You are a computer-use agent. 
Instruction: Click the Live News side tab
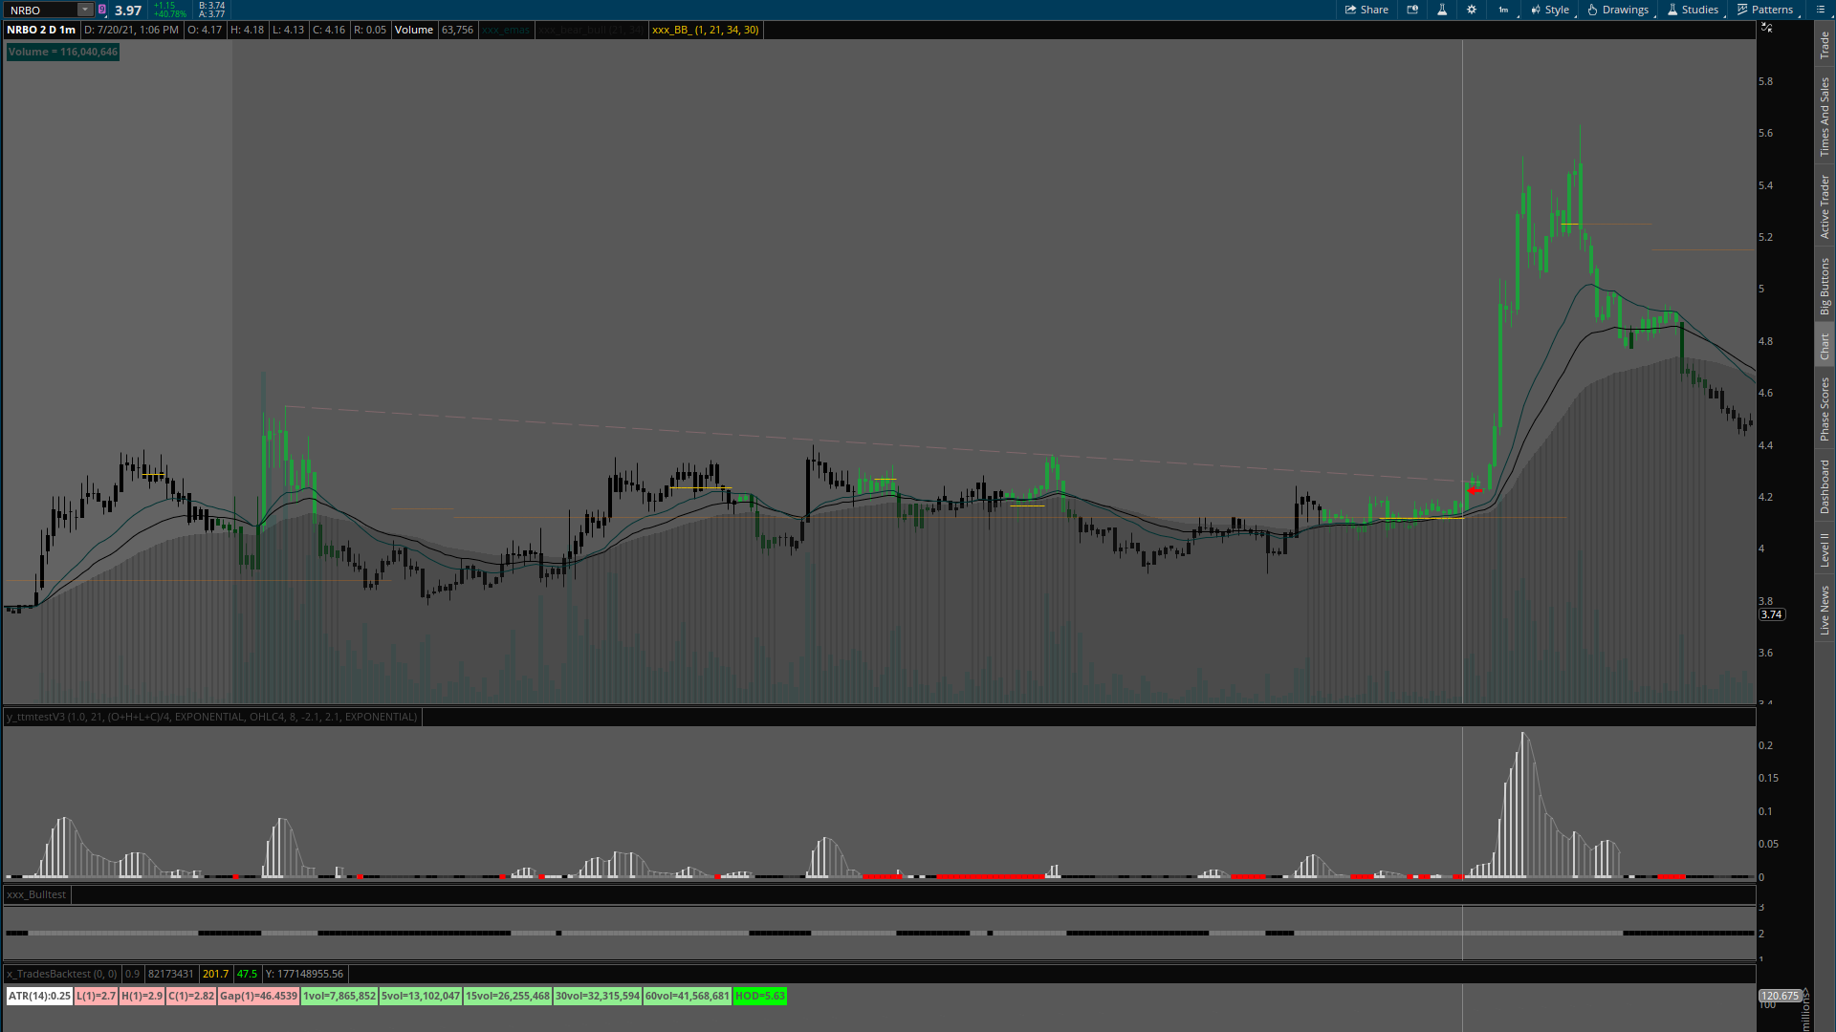1825,610
